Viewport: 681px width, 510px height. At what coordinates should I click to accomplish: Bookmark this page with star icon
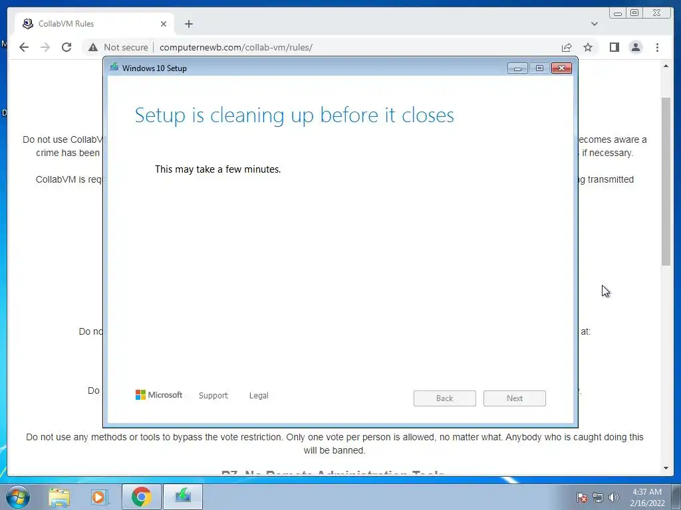(x=588, y=47)
